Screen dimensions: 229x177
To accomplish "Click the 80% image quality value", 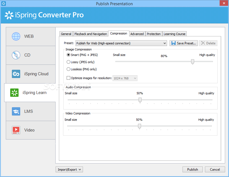I will [164, 56].
